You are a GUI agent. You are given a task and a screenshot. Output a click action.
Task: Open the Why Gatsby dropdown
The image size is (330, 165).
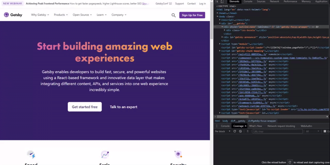click(40, 15)
